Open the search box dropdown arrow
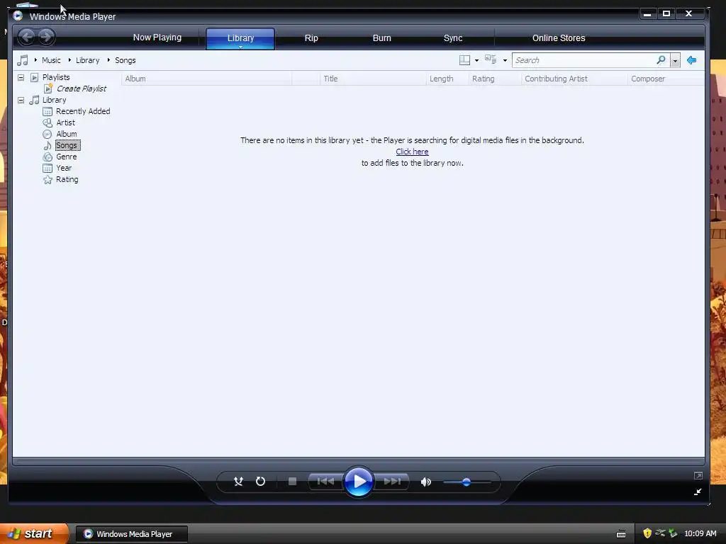This screenshot has width=726, height=544. point(675,61)
